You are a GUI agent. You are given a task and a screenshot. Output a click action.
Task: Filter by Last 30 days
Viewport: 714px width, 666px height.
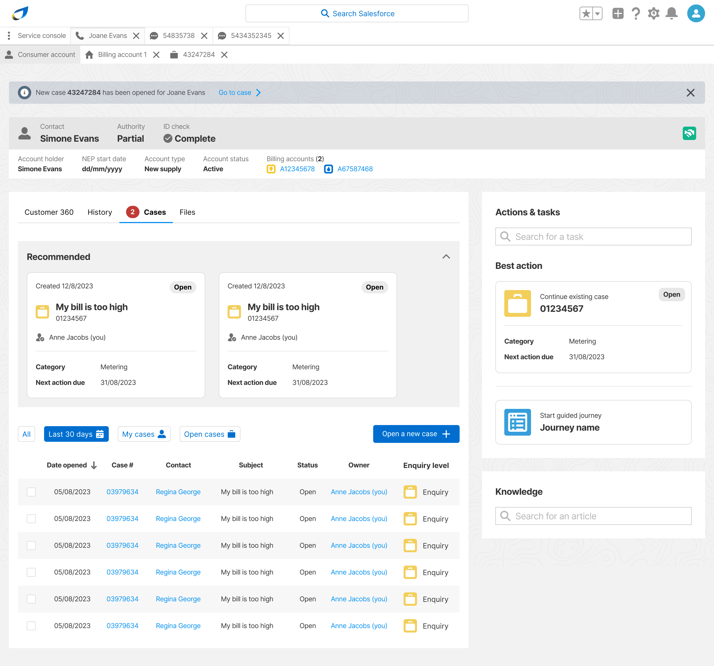(x=76, y=434)
